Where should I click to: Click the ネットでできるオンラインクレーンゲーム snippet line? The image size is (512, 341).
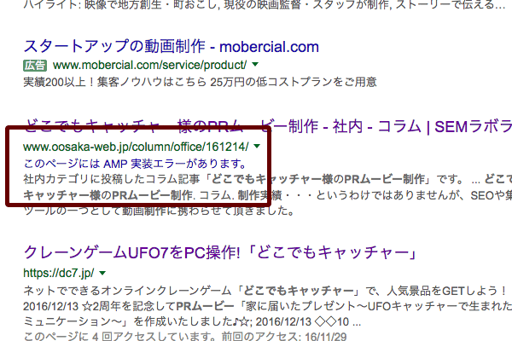(265, 290)
